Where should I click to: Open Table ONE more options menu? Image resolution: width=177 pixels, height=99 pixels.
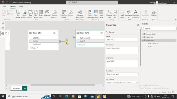coord(57,33)
